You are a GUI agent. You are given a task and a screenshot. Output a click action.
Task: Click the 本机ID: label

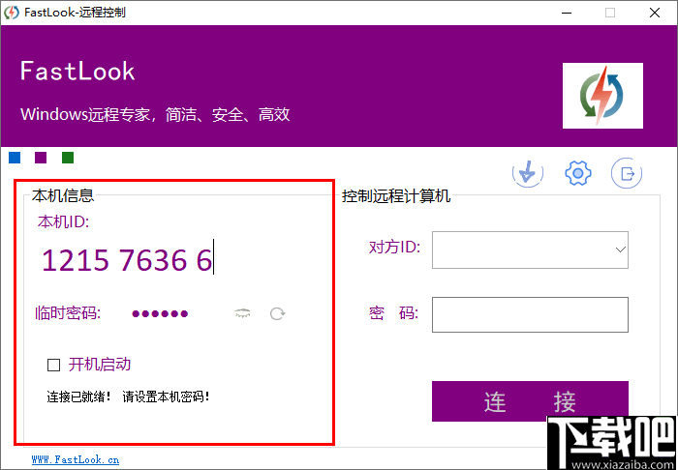tap(63, 221)
